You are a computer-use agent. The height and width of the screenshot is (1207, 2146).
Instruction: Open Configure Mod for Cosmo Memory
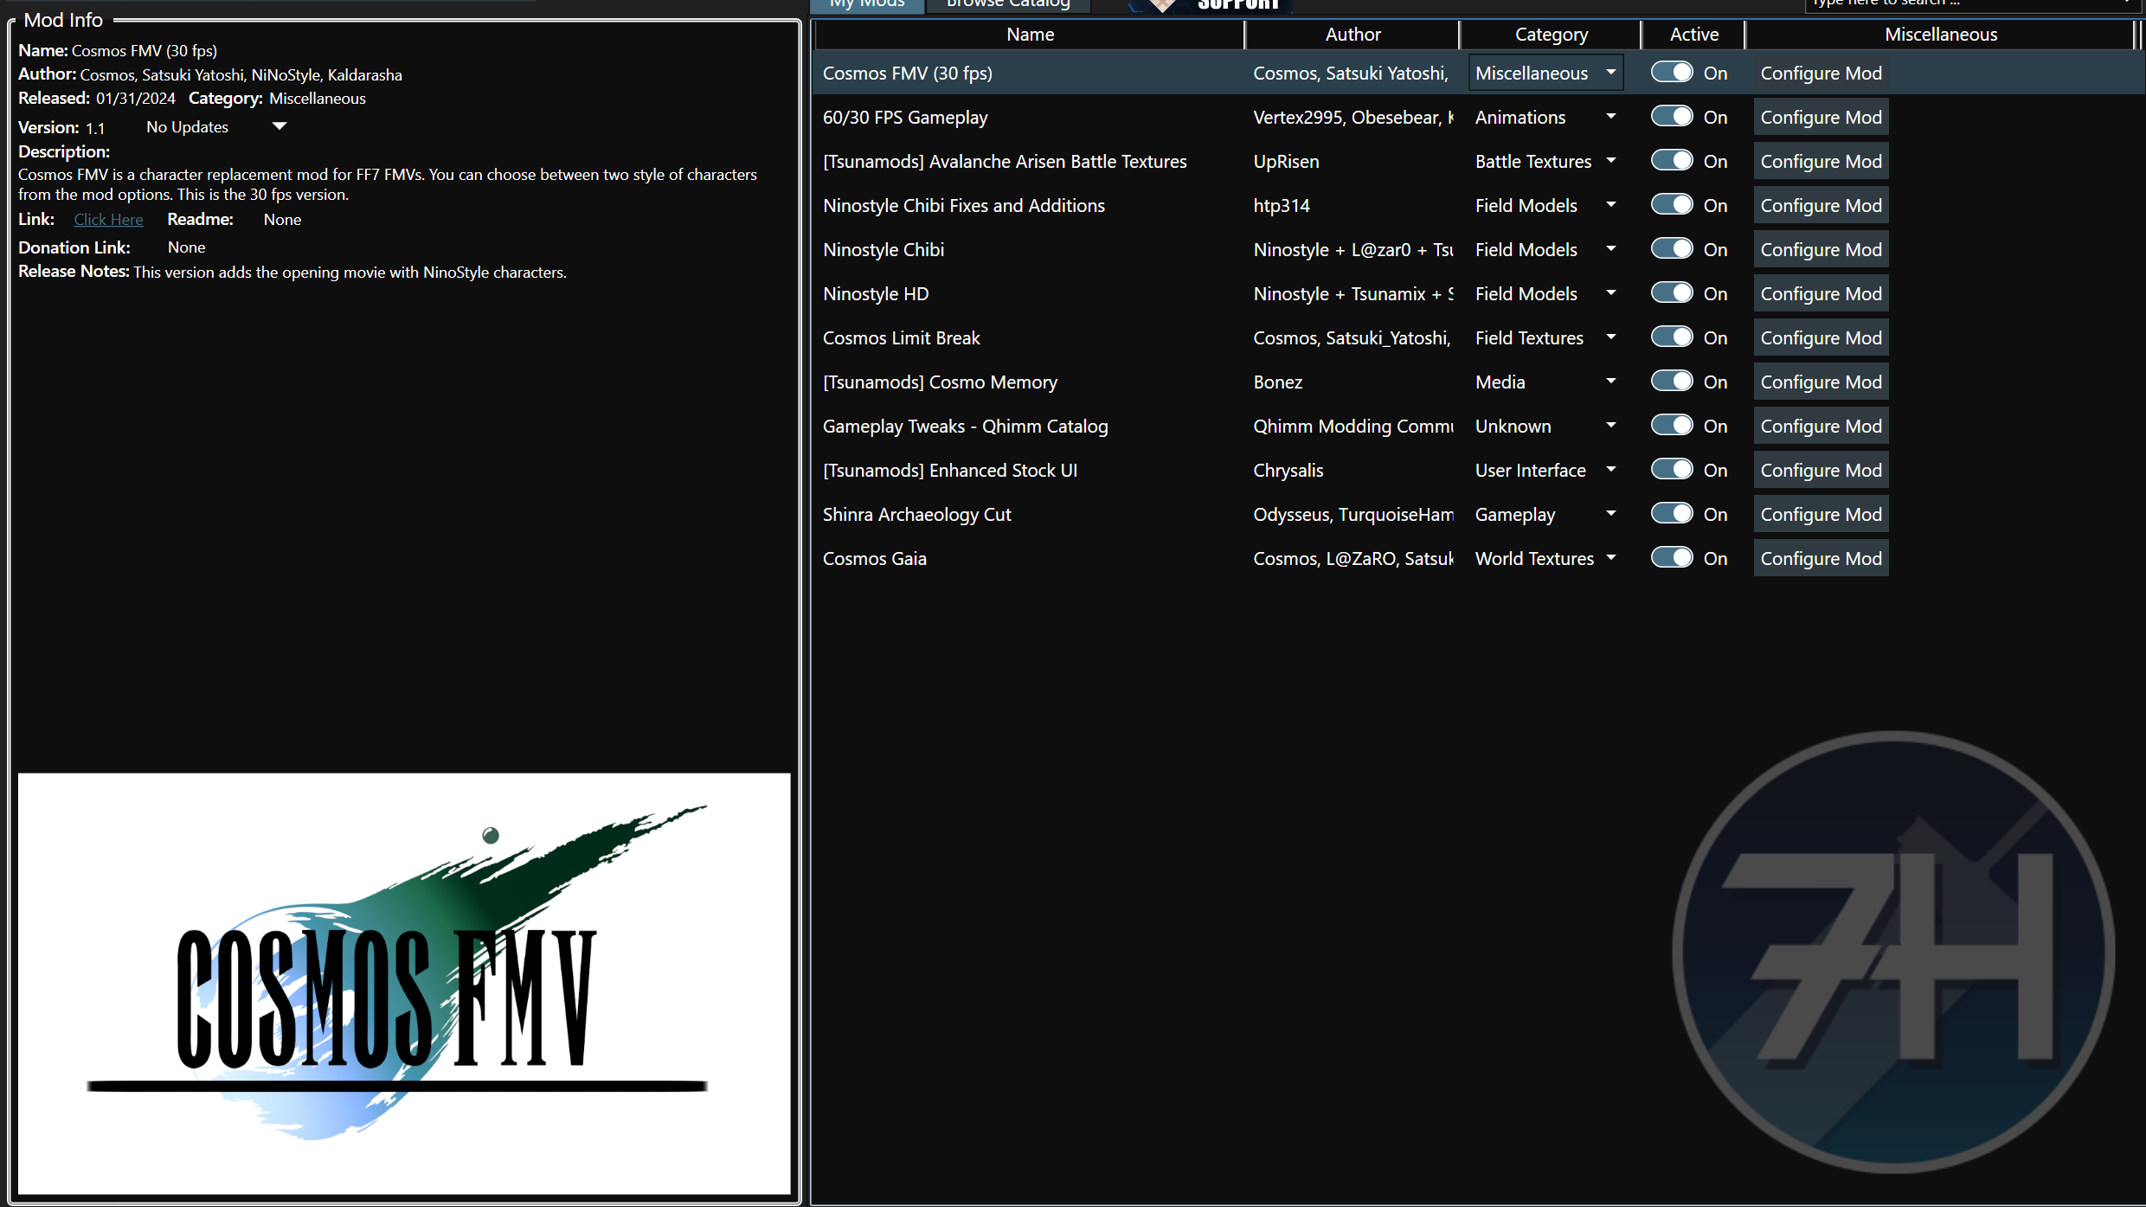point(1821,382)
